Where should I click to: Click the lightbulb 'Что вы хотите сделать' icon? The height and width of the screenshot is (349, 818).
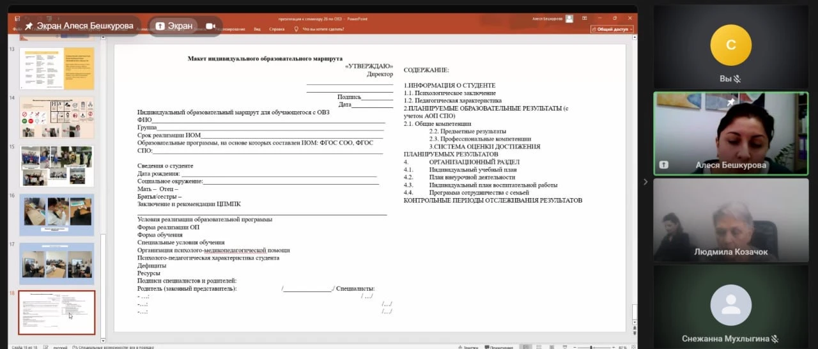coord(296,29)
